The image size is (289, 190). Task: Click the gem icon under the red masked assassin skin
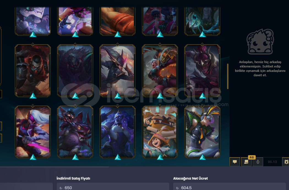(33, 96)
